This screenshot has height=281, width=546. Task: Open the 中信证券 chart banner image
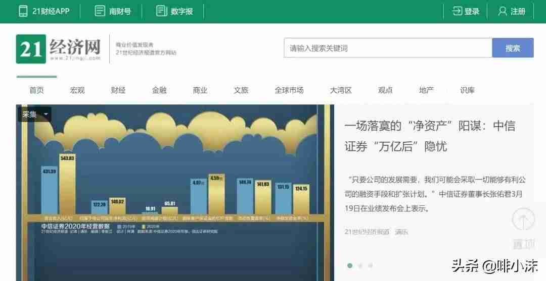(x=175, y=193)
